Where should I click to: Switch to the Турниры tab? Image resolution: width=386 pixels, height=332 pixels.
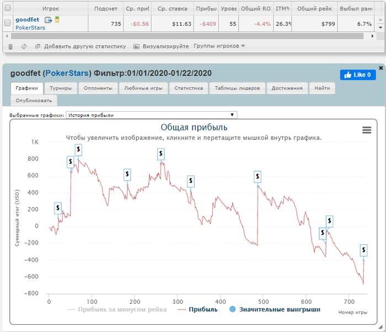tap(61, 88)
